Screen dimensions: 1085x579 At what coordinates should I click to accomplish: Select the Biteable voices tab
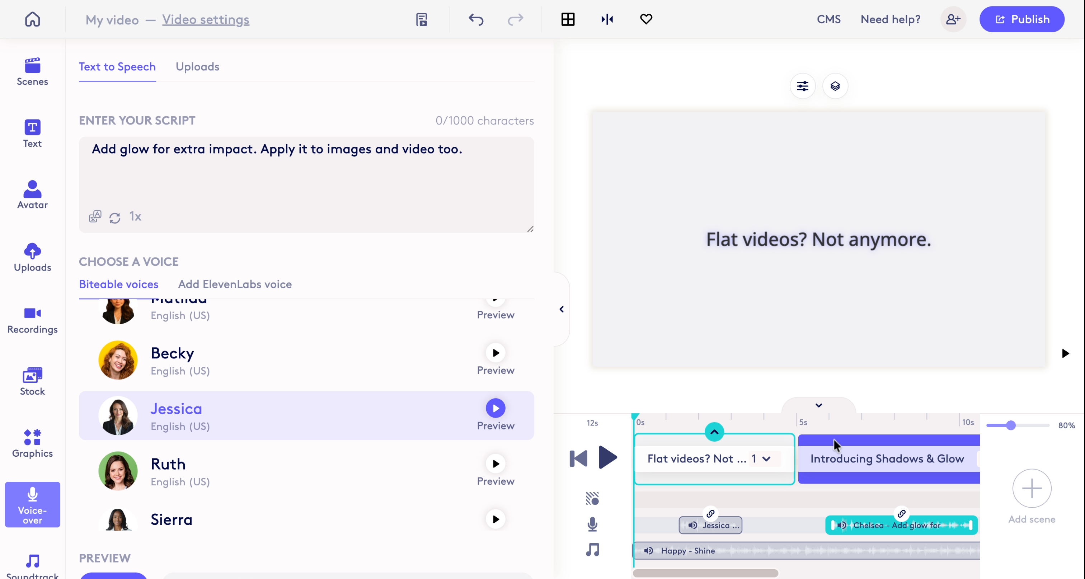(119, 284)
